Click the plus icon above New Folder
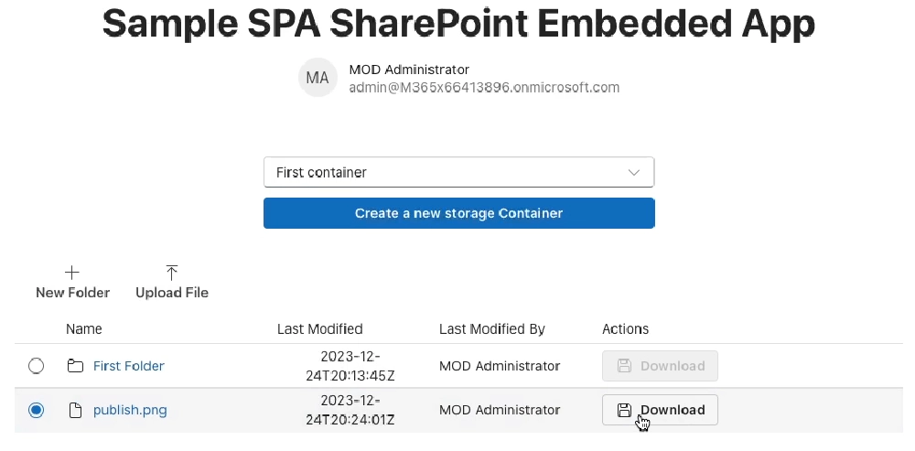This screenshot has height=451, width=915. (71, 273)
